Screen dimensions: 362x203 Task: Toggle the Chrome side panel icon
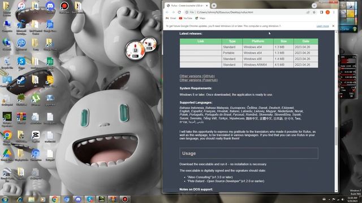tap(321, 12)
